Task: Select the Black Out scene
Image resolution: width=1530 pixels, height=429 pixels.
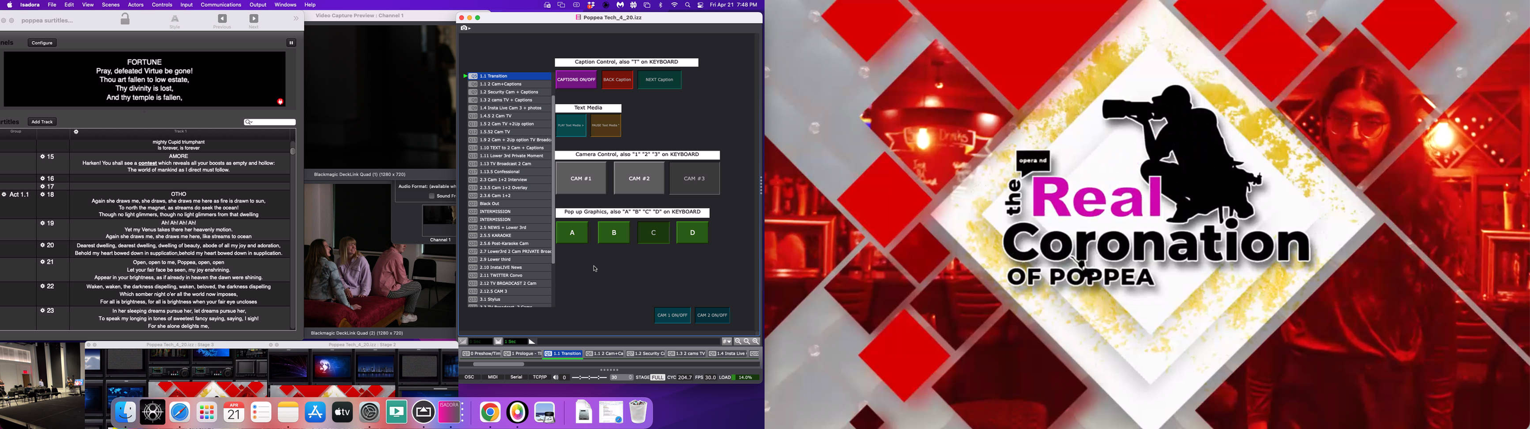Action: click(x=509, y=204)
